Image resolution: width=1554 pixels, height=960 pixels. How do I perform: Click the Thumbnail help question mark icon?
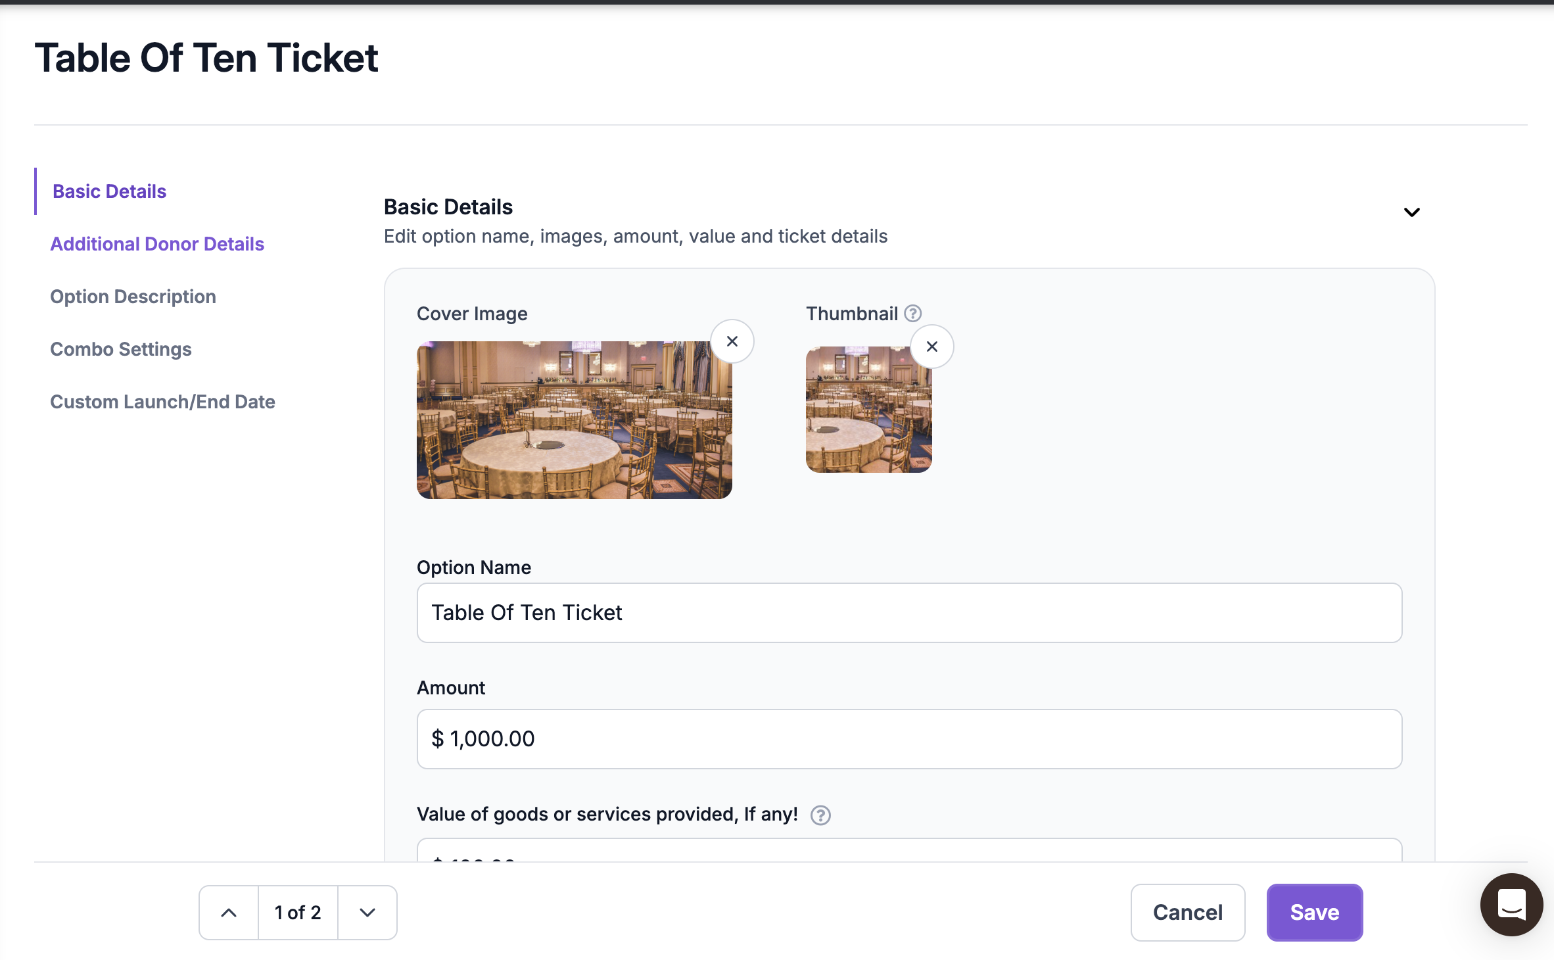pyautogui.click(x=912, y=314)
